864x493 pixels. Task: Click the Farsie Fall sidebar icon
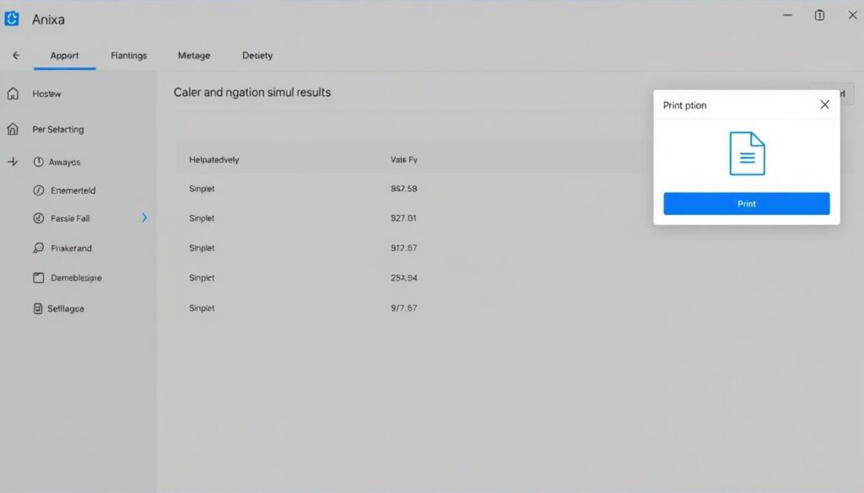pos(38,218)
